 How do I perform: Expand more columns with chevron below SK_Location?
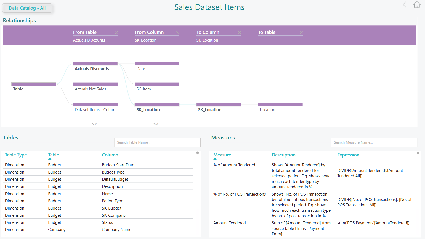click(156, 124)
